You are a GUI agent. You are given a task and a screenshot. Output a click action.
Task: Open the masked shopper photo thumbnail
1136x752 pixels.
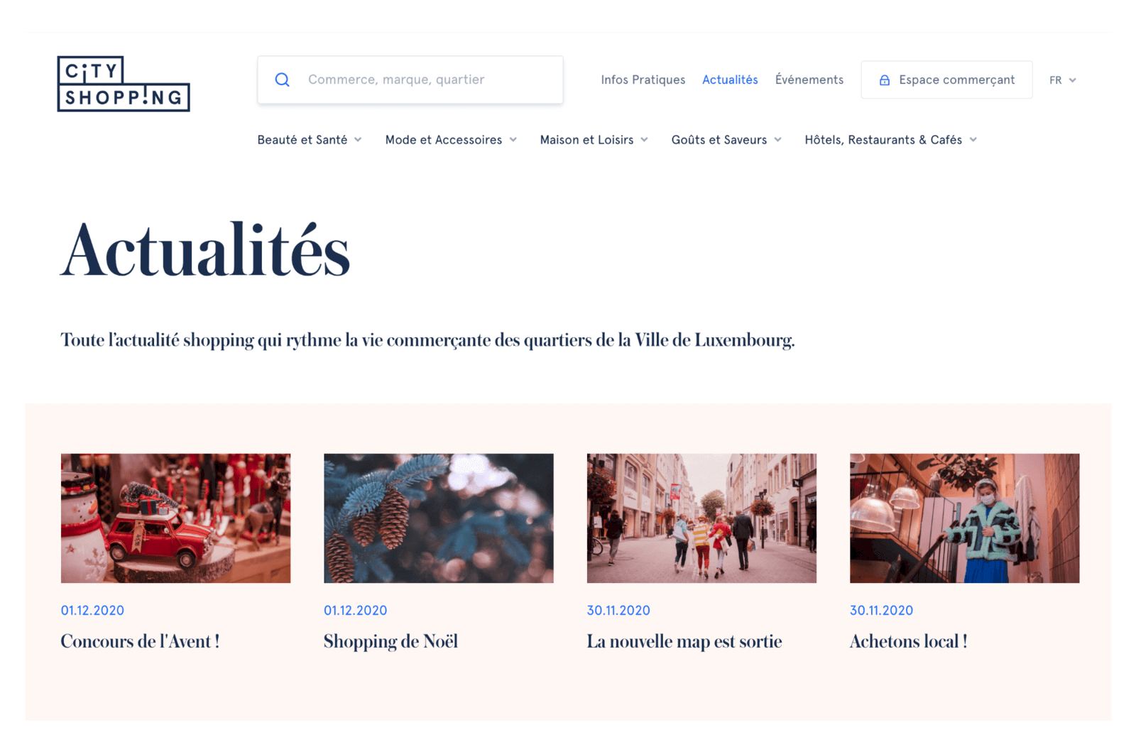(x=965, y=518)
